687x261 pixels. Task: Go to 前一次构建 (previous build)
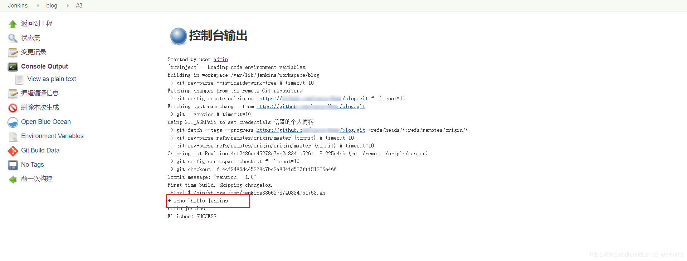click(36, 179)
